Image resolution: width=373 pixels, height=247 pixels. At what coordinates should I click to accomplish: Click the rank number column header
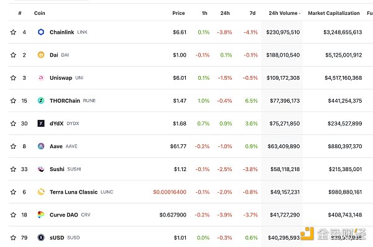click(20, 13)
